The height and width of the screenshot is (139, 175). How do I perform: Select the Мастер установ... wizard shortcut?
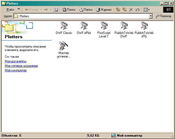click(64, 50)
